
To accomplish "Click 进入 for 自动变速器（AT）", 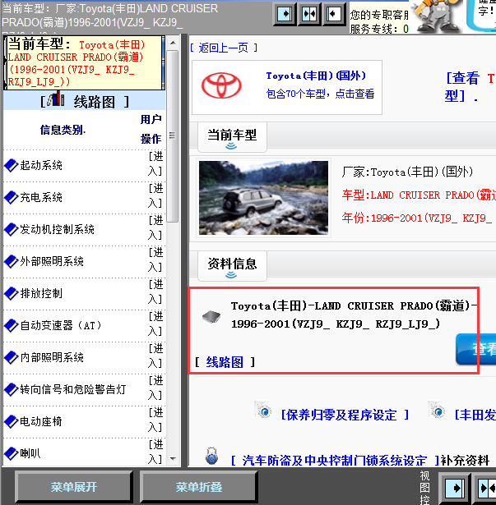I will (x=155, y=324).
